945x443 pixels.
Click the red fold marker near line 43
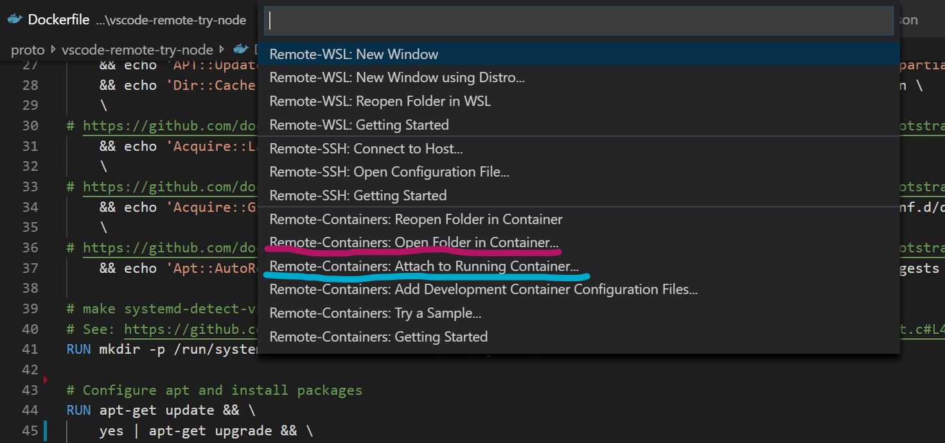(46, 380)
